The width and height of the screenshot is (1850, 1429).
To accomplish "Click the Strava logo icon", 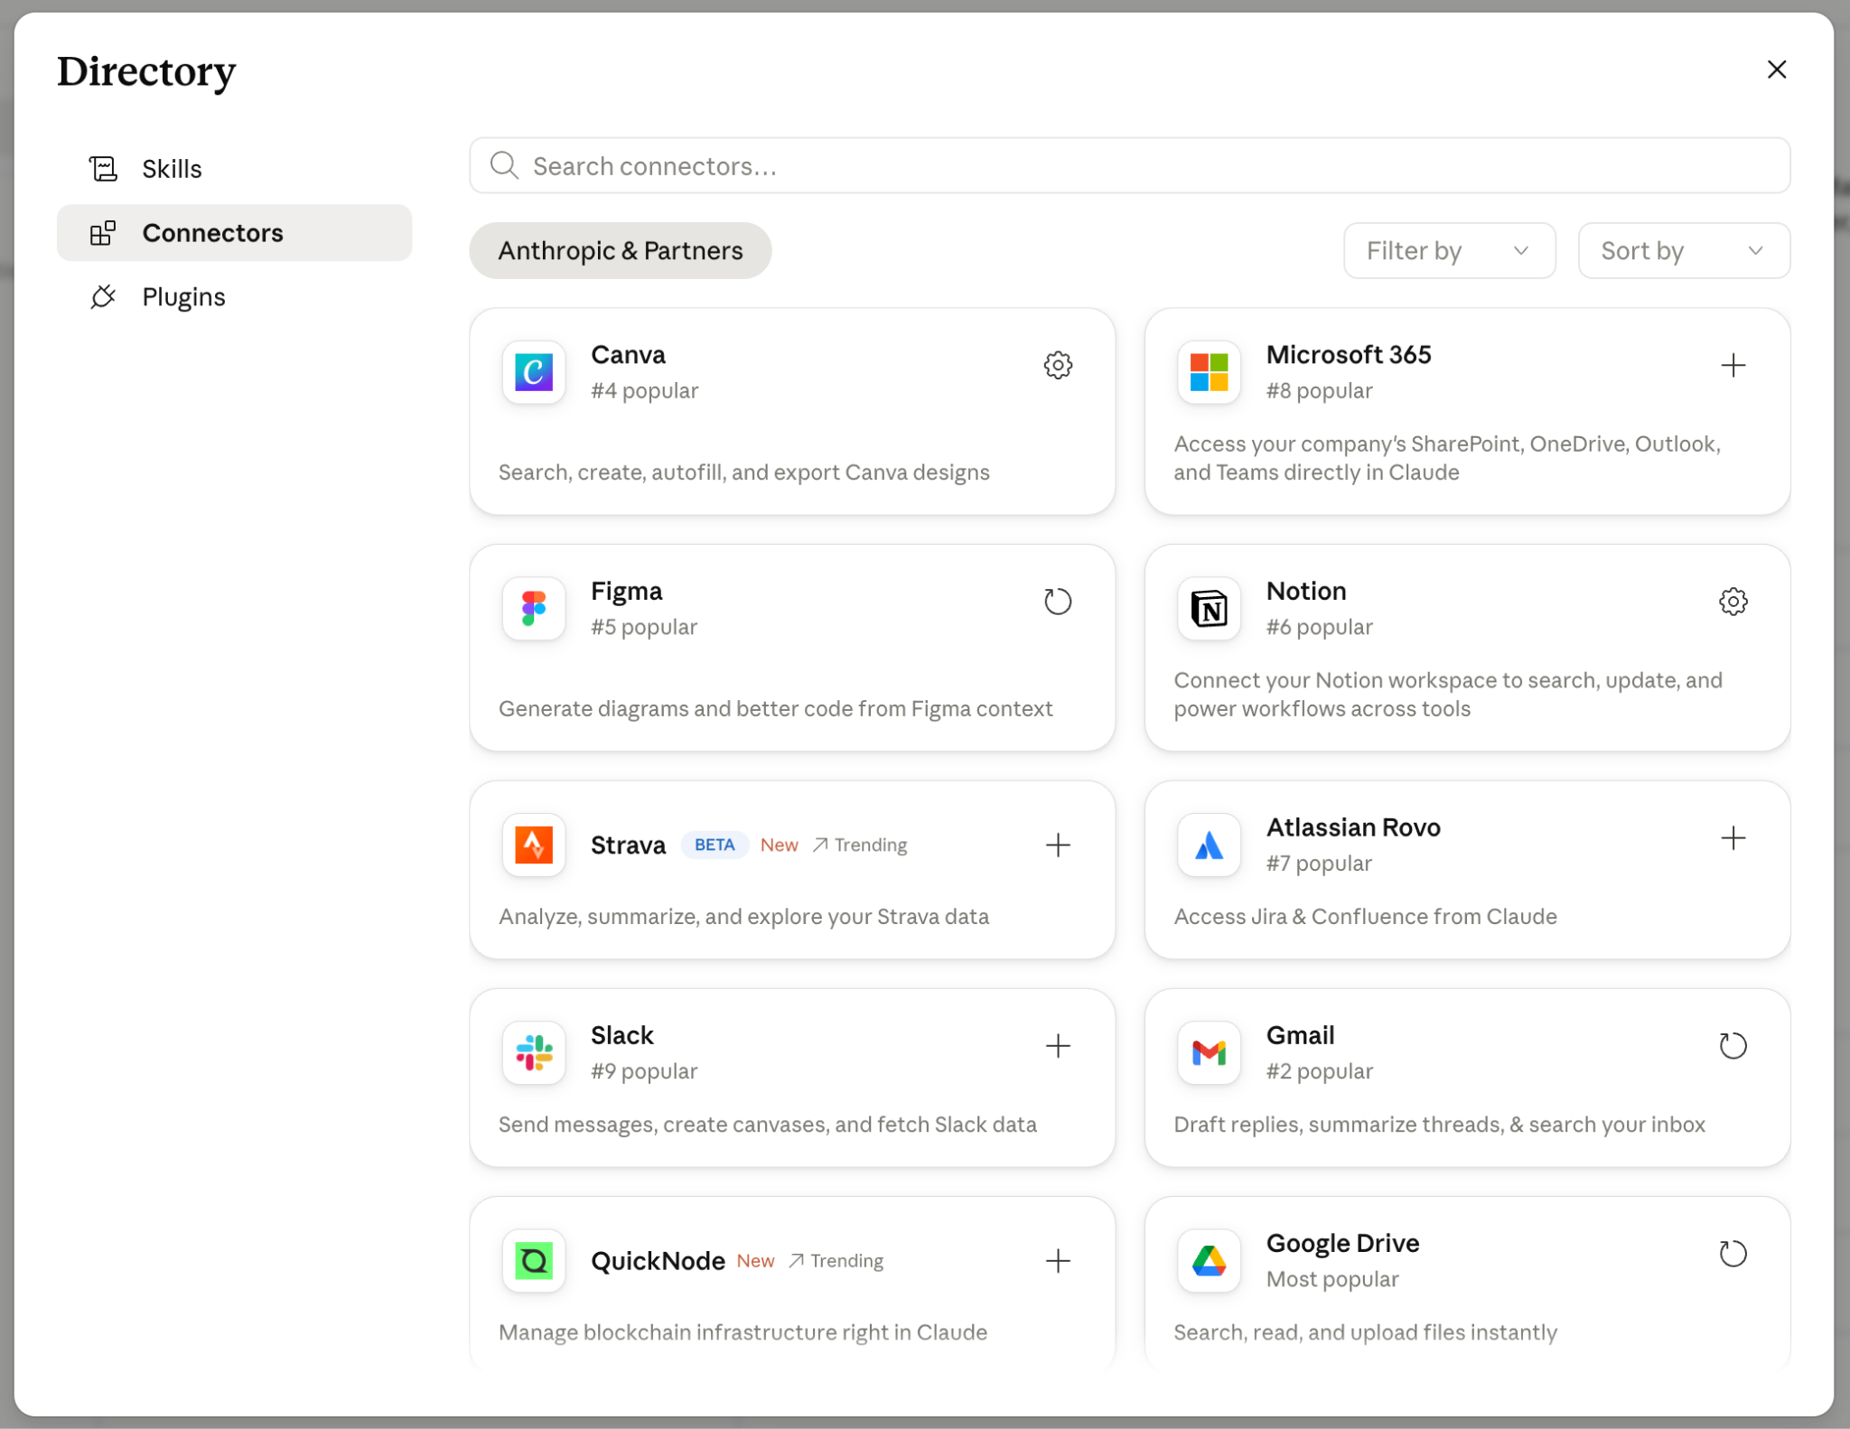I will pos(534,845).
